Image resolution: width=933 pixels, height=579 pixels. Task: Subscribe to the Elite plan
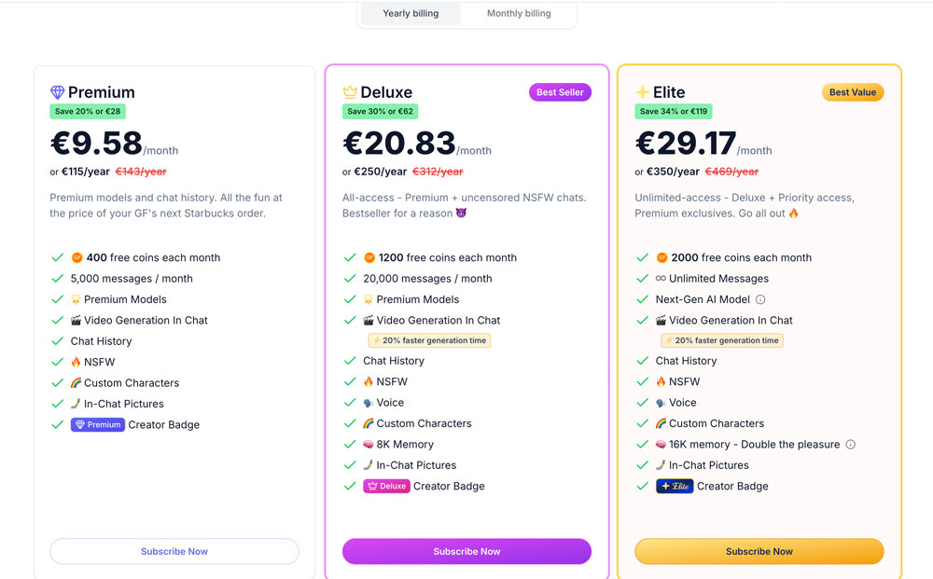(759, 552)
